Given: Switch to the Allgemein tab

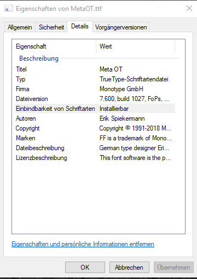Looking at the screenshot, I should pos(20,27).
